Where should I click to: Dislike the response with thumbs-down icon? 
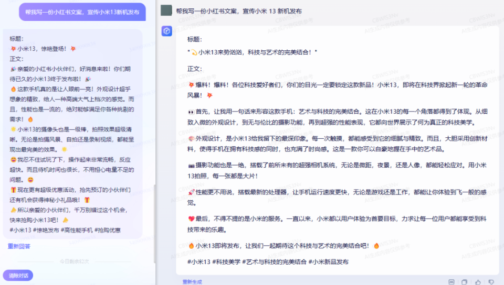point(491,282)
